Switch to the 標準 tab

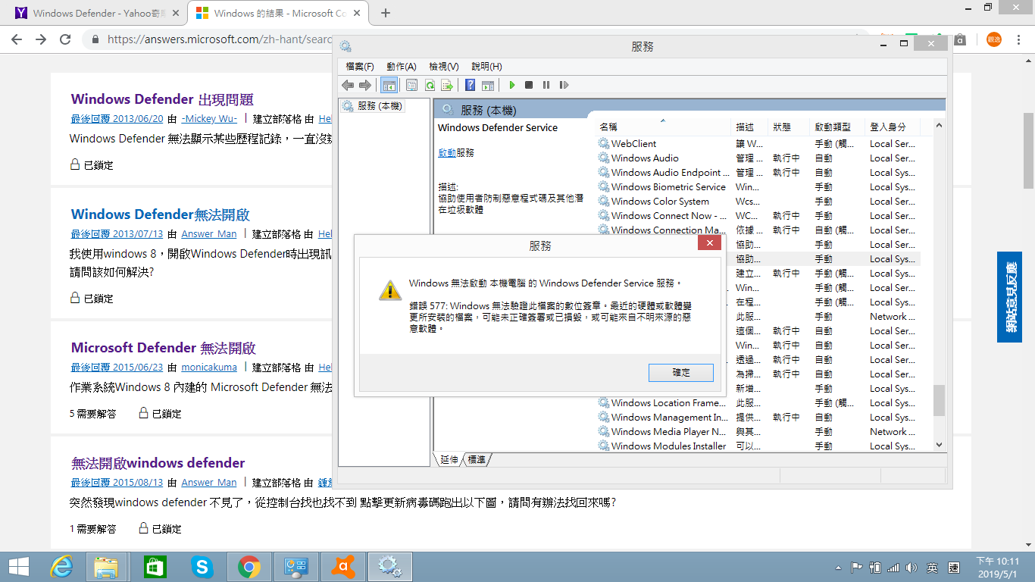[477, 459]
